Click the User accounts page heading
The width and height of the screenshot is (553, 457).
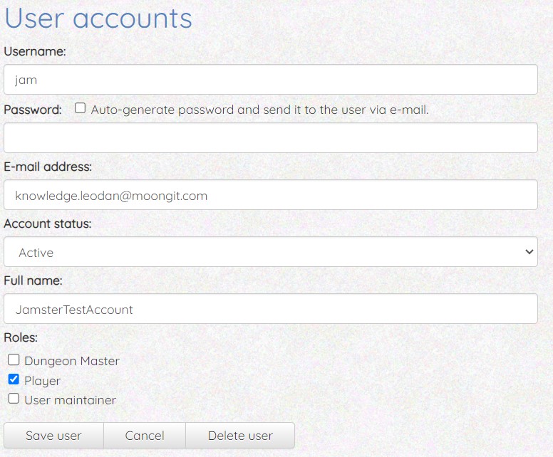98,19
